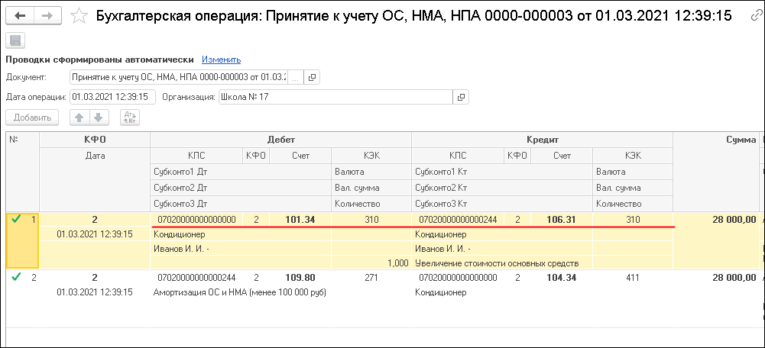
Task: Click Увеличение стоимости основных средств cell
Action: tap(503, 264)
